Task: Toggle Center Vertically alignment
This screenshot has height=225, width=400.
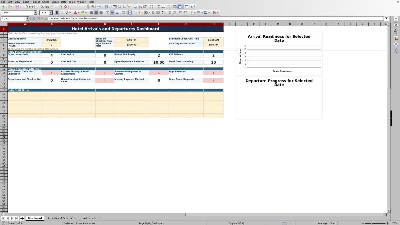Action: pyautogui.click(x=112, y=13)
